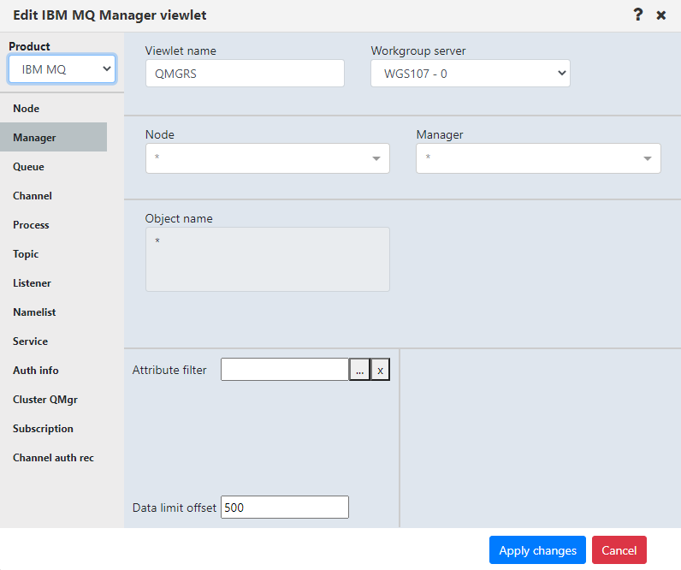Screen dimensions: 681x570
Task: Click the Data limit offset field
Action: point(285,507)
